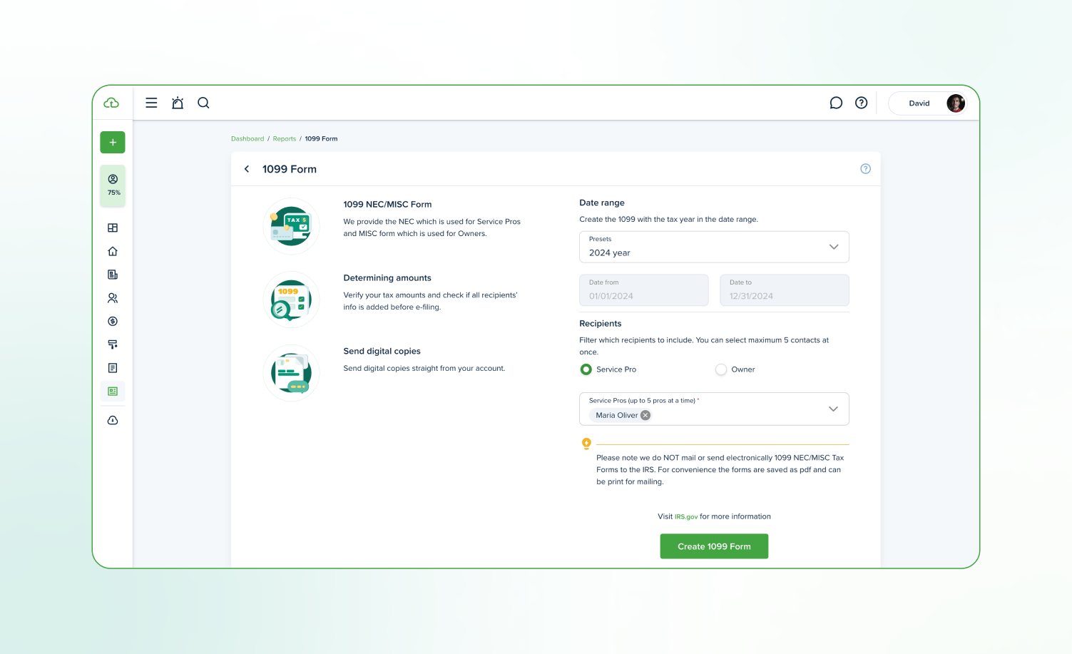Go back using the 1099 Form arrow

[x=247, y=169]
